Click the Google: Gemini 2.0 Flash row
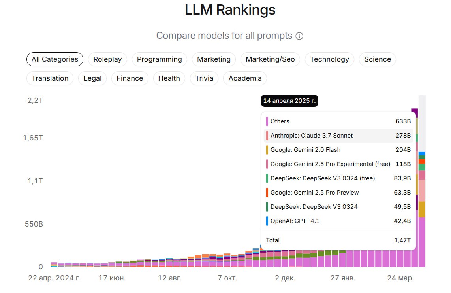 (x=338, y=150)
